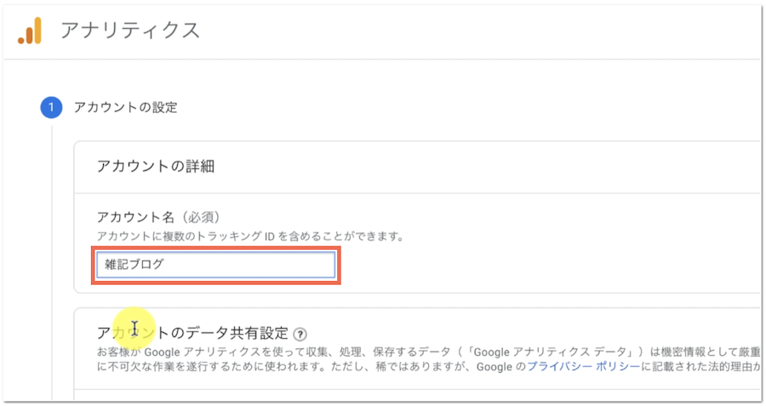766x406 pixels.
Task: Expand the アカウントの設定 step label
Action: tap(125, 107)
